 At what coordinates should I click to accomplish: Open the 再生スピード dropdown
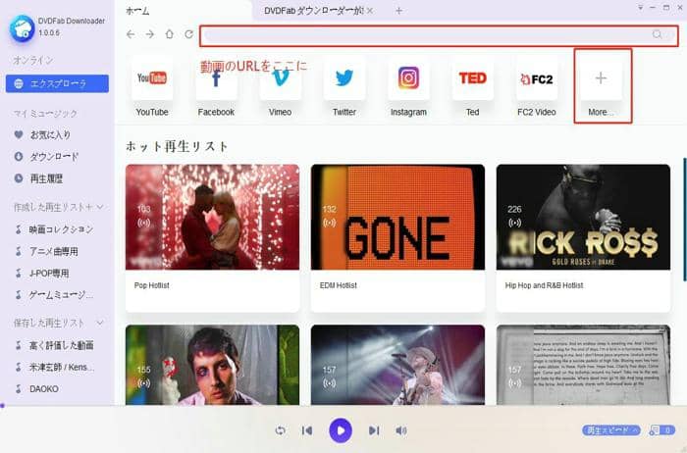tap(611, 430)
